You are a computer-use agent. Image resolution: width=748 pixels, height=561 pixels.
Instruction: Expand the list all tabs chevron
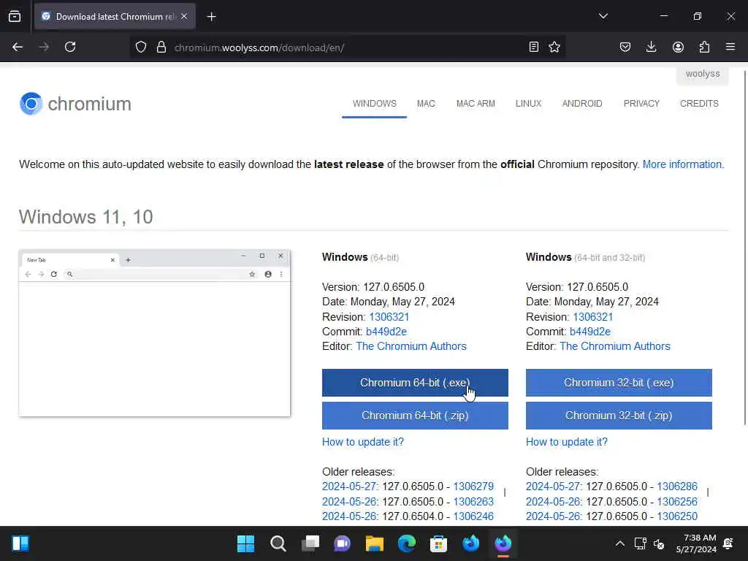pos(603,16)
